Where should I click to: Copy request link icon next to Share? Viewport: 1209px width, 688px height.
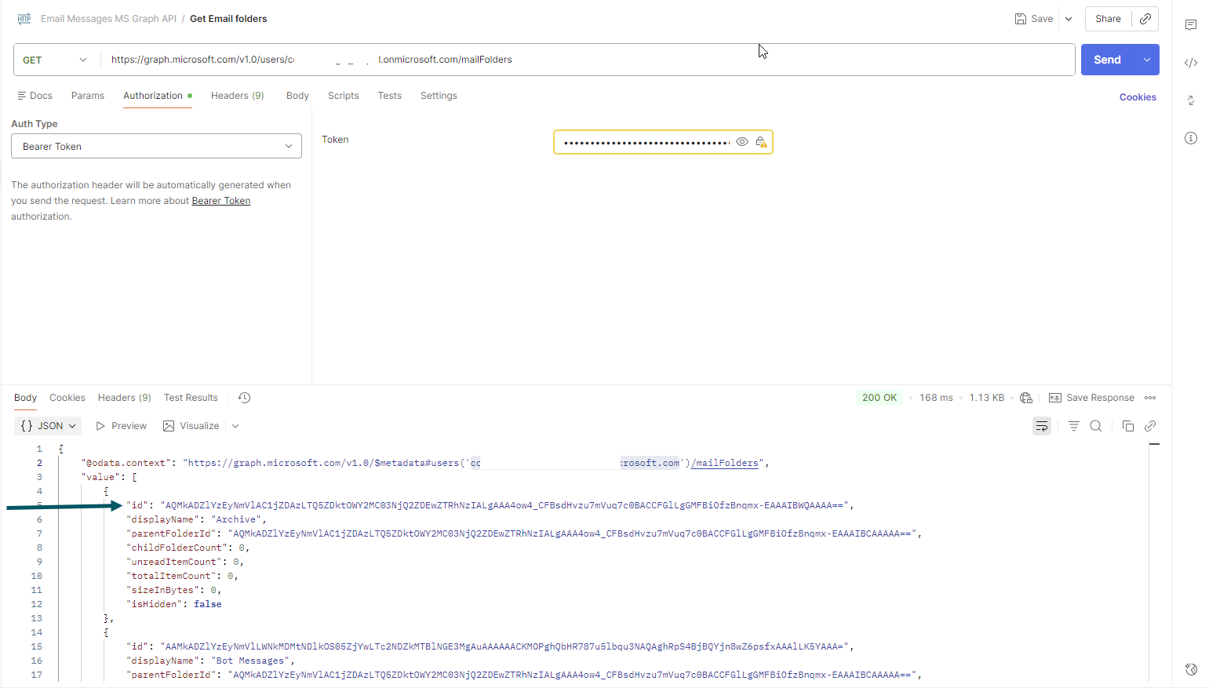click(x=1145, y=19)
